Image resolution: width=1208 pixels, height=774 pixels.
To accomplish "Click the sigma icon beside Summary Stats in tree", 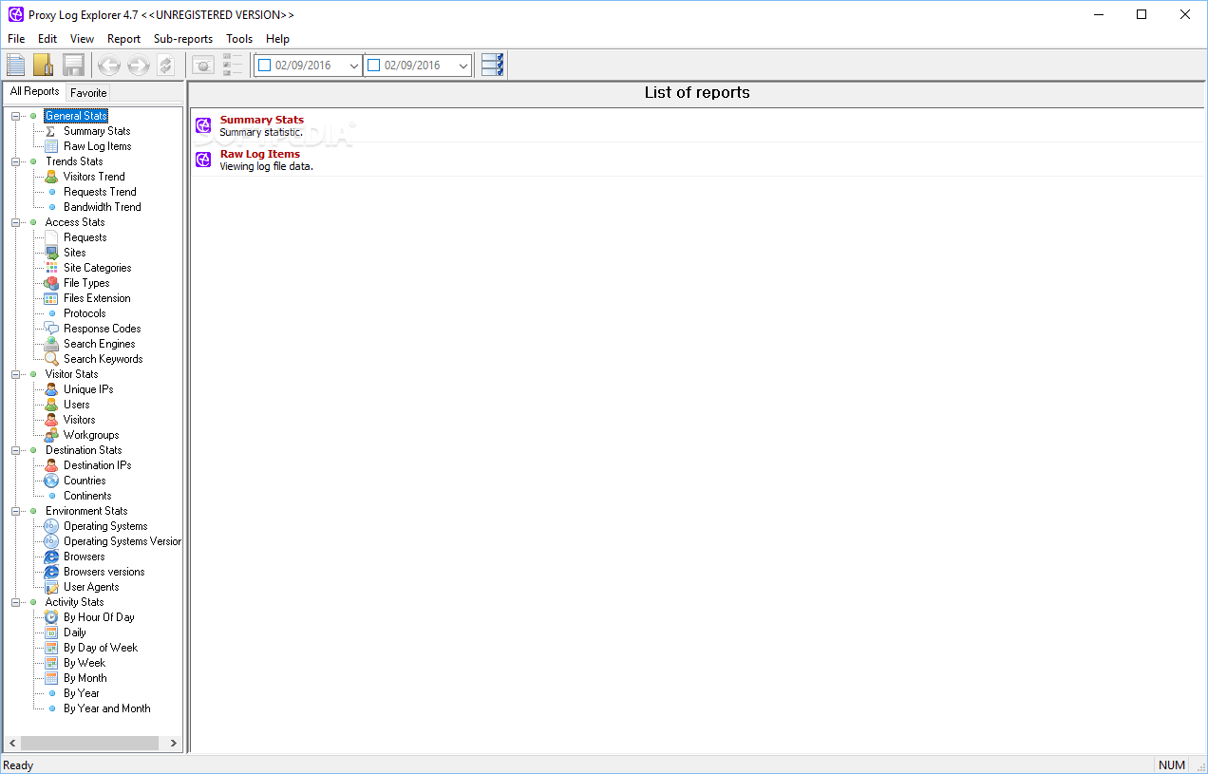I will [51, 131].
